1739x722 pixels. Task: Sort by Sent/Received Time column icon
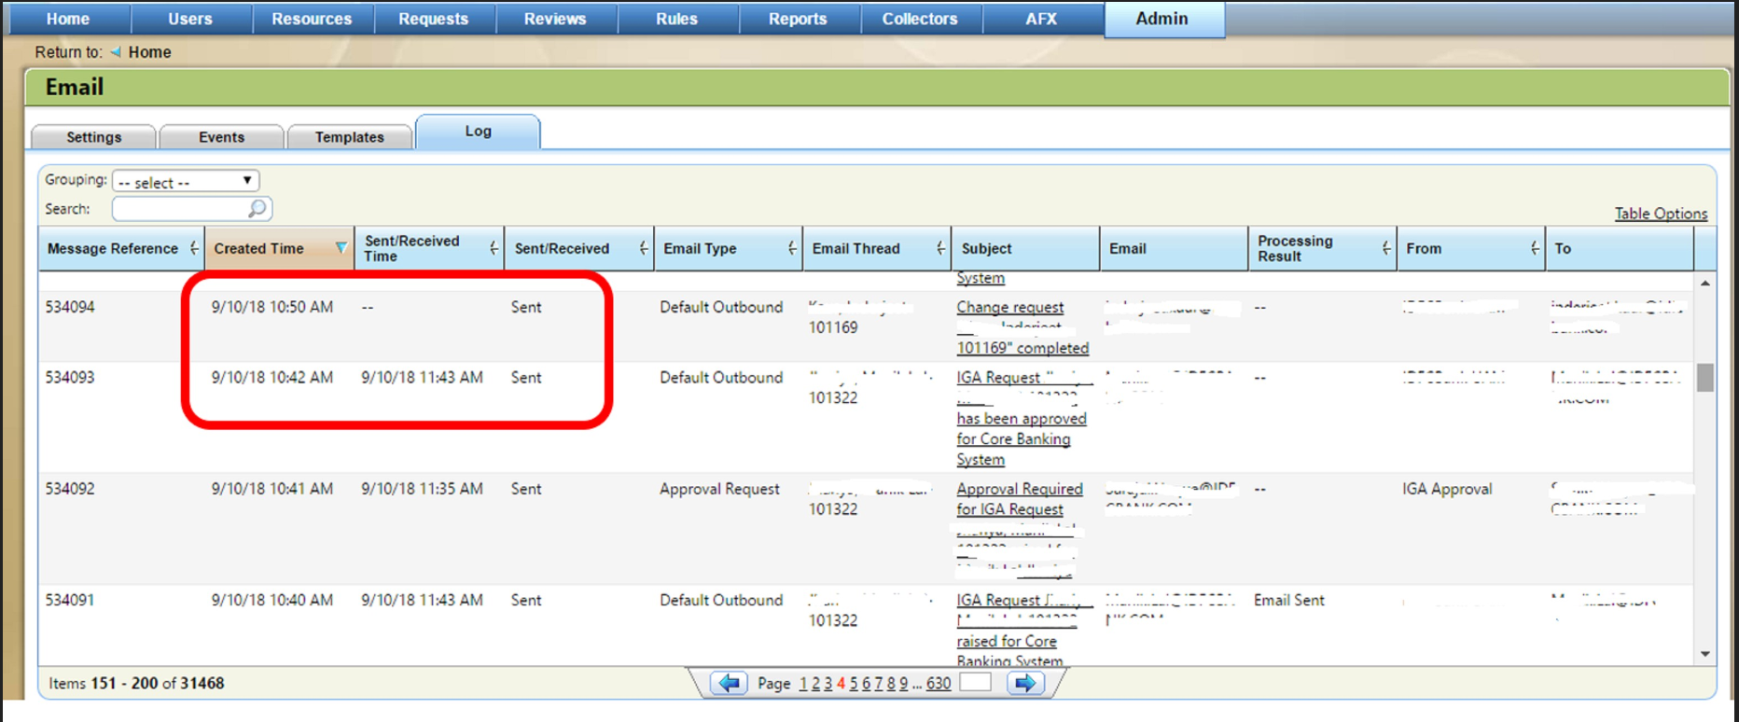coord(494,248)
